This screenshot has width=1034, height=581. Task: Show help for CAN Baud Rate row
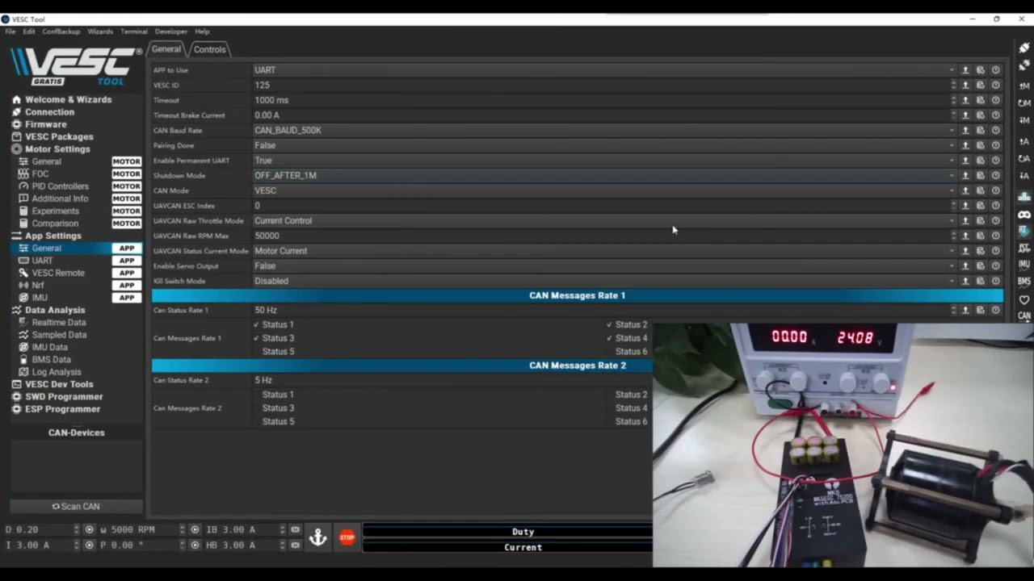996,130
